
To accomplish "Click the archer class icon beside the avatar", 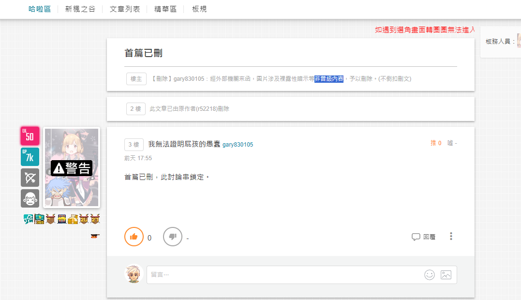I will (30, 178).
